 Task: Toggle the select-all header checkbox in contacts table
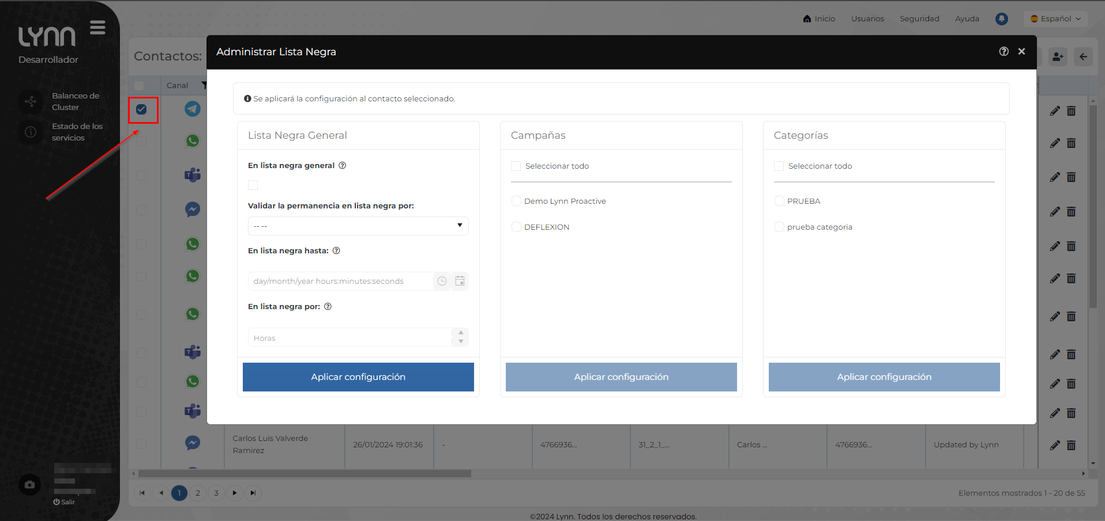pyautogui.click(x=139, y=85)
